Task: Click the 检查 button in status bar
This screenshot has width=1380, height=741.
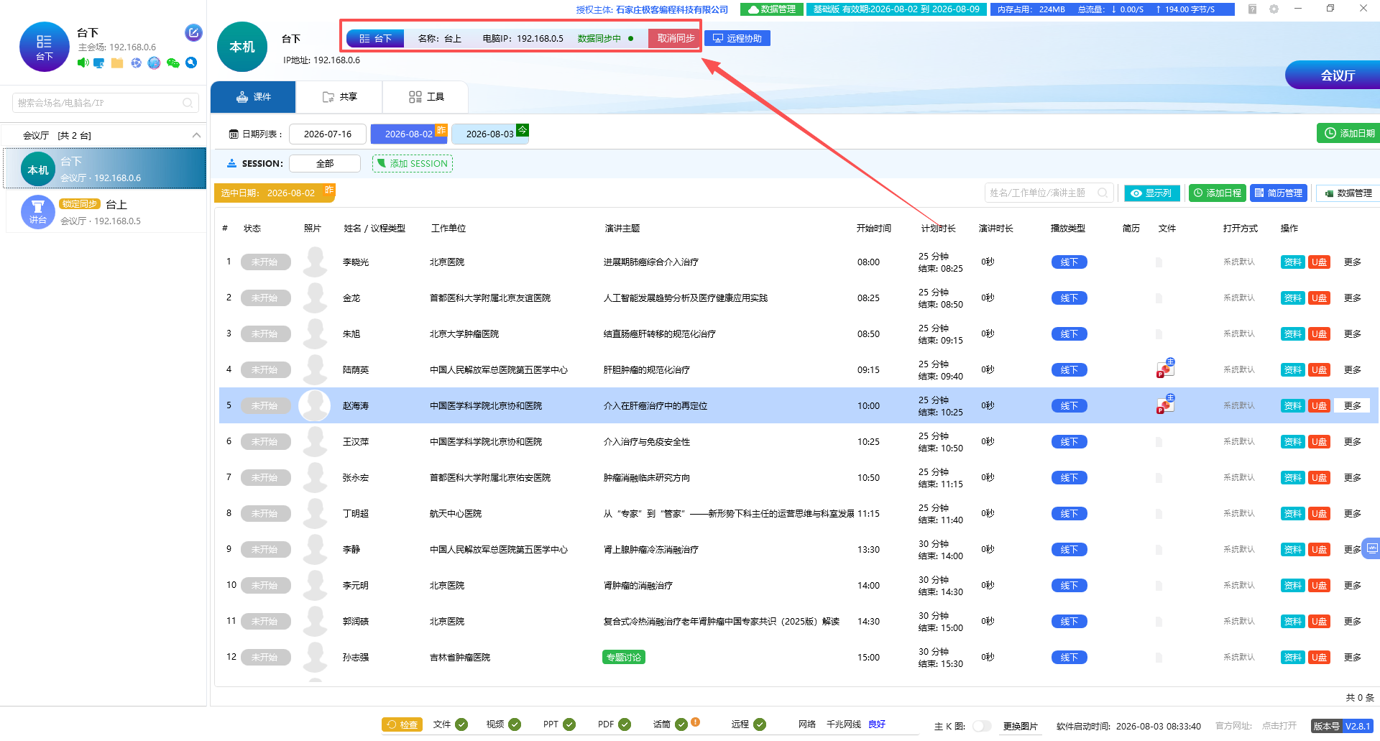Action: (x=402, y=724)
